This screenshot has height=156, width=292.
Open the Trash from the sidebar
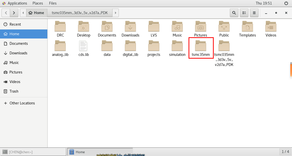click(x=14, y=91)
